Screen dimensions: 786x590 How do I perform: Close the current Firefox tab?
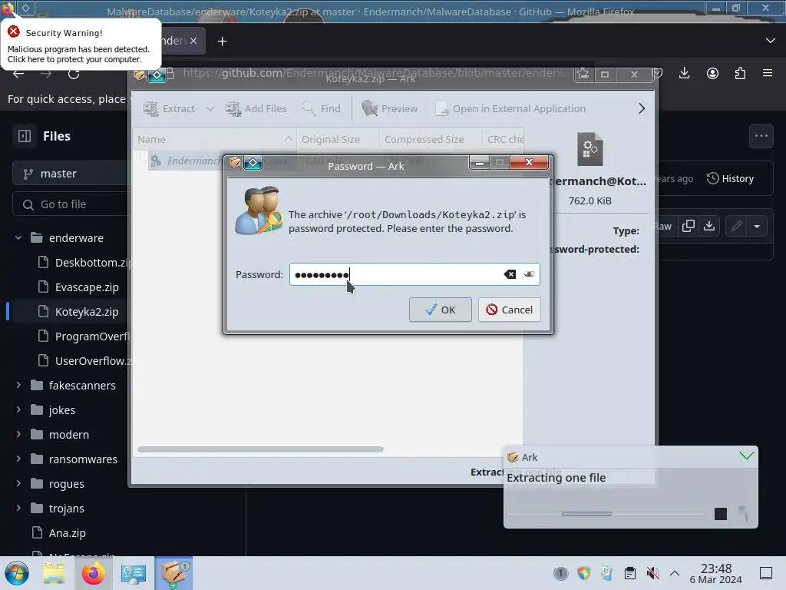coord(193,41)
